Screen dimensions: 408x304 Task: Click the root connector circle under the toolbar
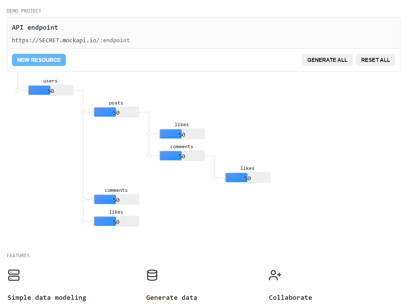point(18,90)
